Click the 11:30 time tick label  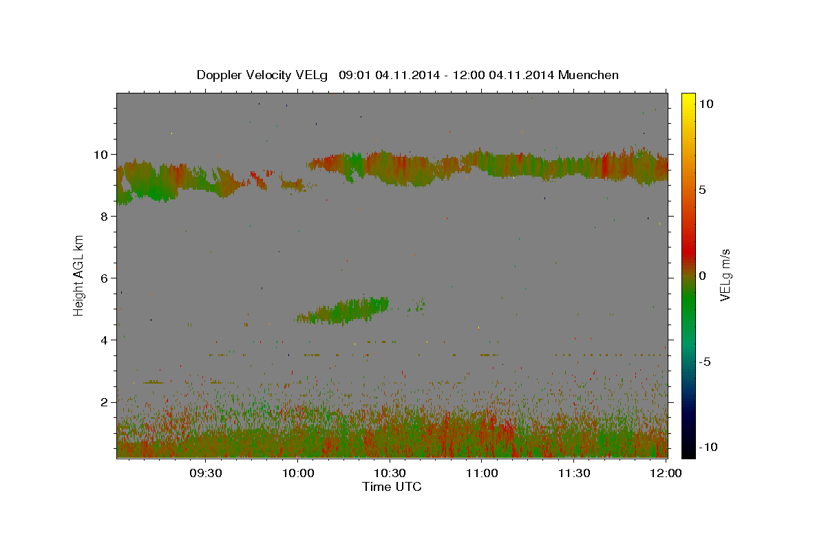point(574,474)
